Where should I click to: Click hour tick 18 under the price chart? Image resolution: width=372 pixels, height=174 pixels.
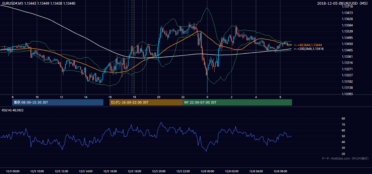(134, 97)
